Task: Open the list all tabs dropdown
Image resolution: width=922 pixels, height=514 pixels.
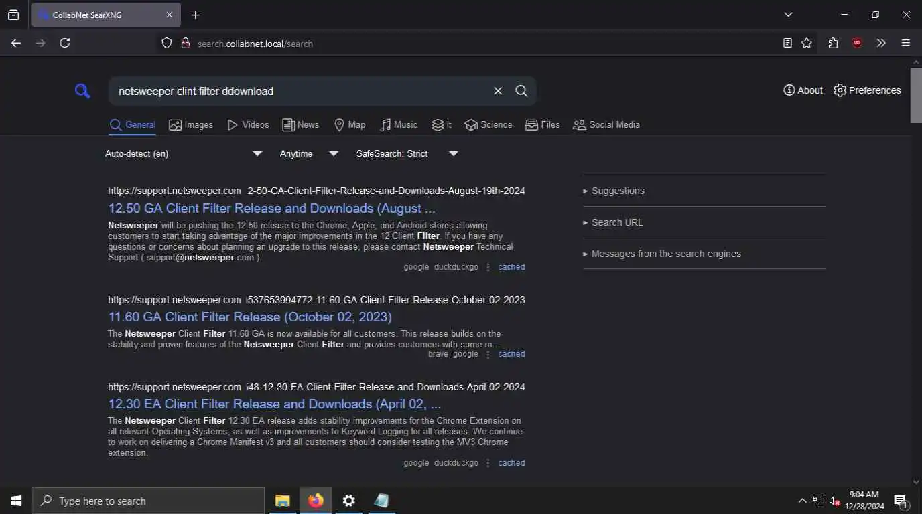Action: pos(789,15)
